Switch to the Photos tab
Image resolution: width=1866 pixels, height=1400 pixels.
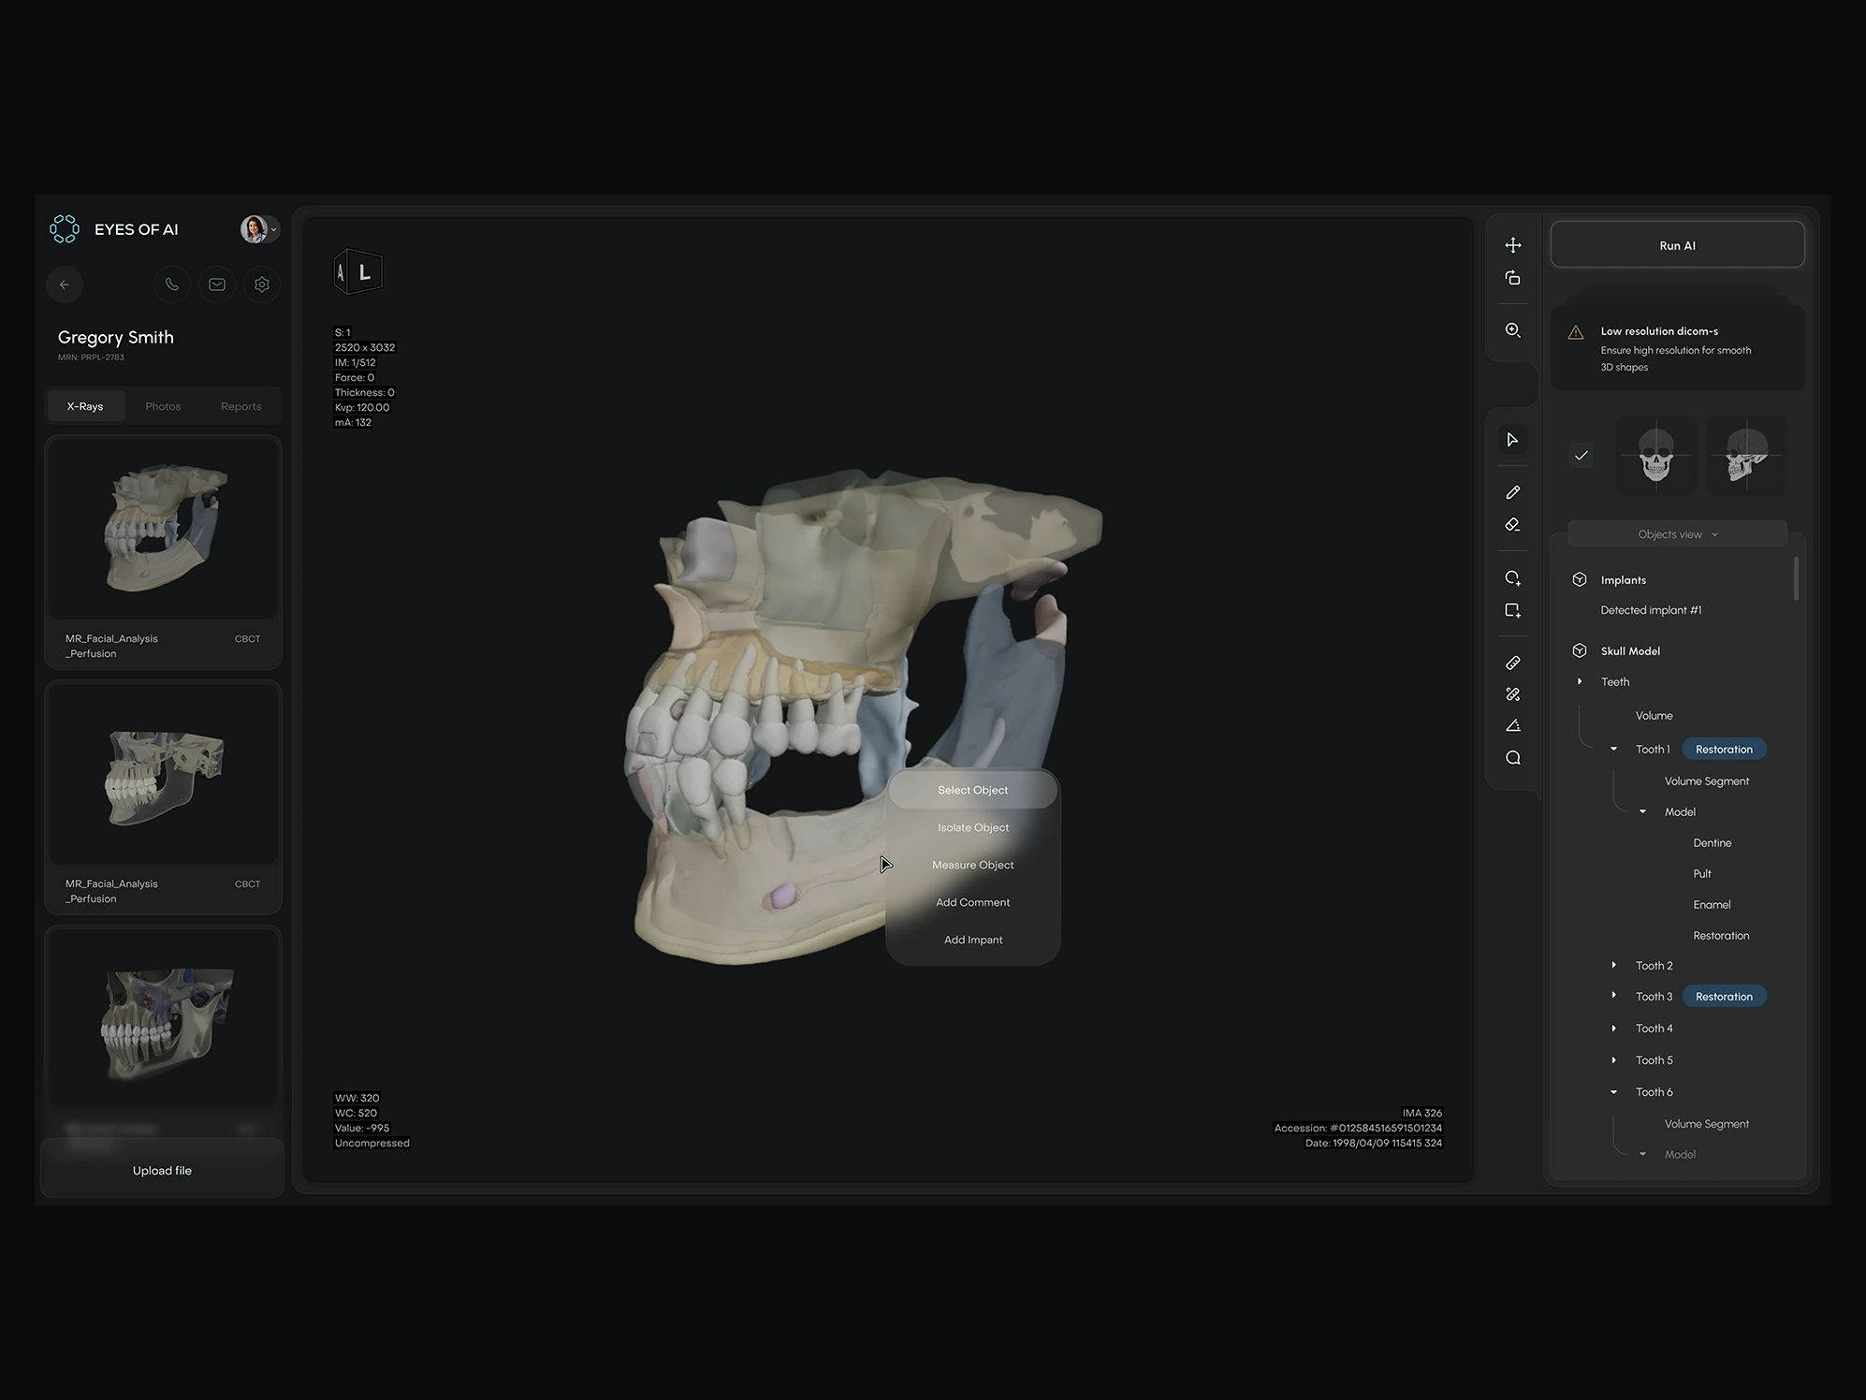pyautogui.click(x=163, y=406)
